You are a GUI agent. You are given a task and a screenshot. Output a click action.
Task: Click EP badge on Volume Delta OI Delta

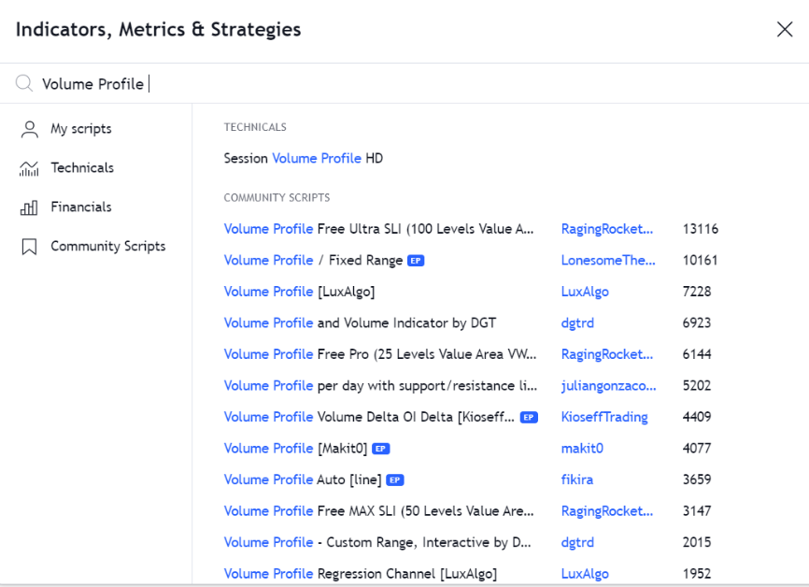coord(529,417)
